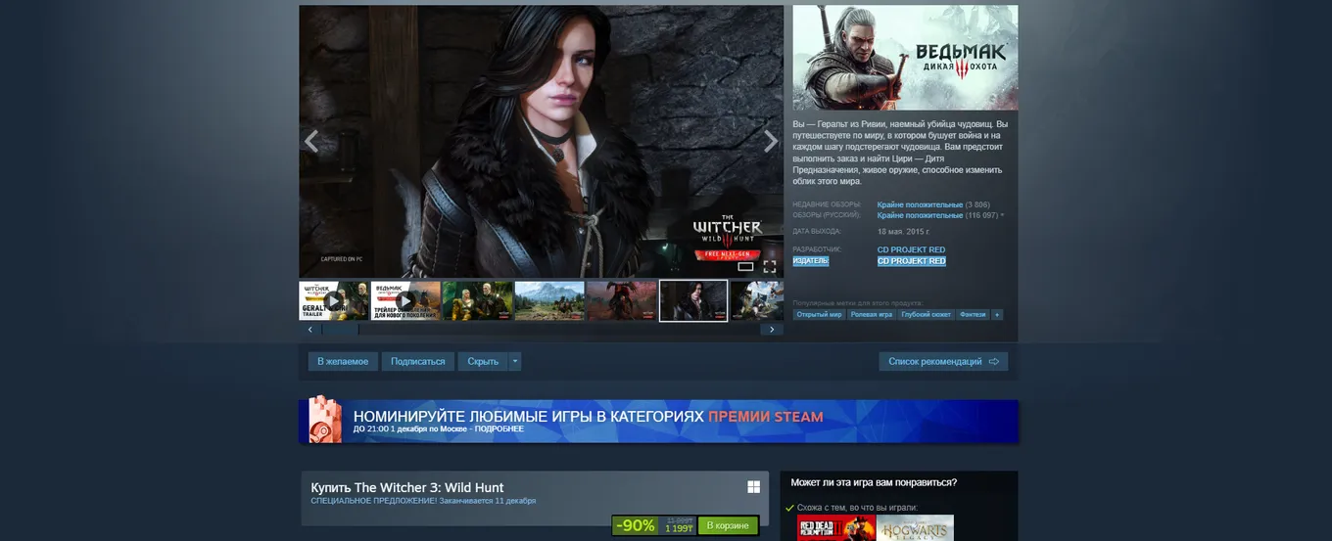
Task: Toggle theater mode icon on the screenshot
Action: (x=745, y=266)
